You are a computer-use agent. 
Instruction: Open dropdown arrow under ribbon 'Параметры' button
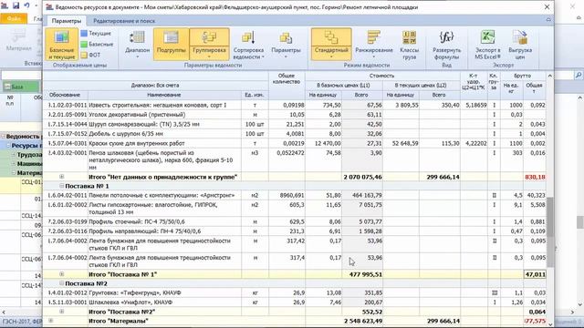[286, 56]
